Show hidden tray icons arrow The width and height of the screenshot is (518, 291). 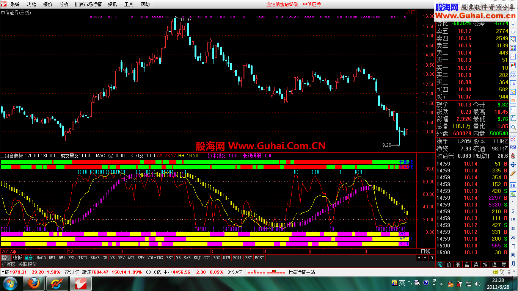click(441, 283)
